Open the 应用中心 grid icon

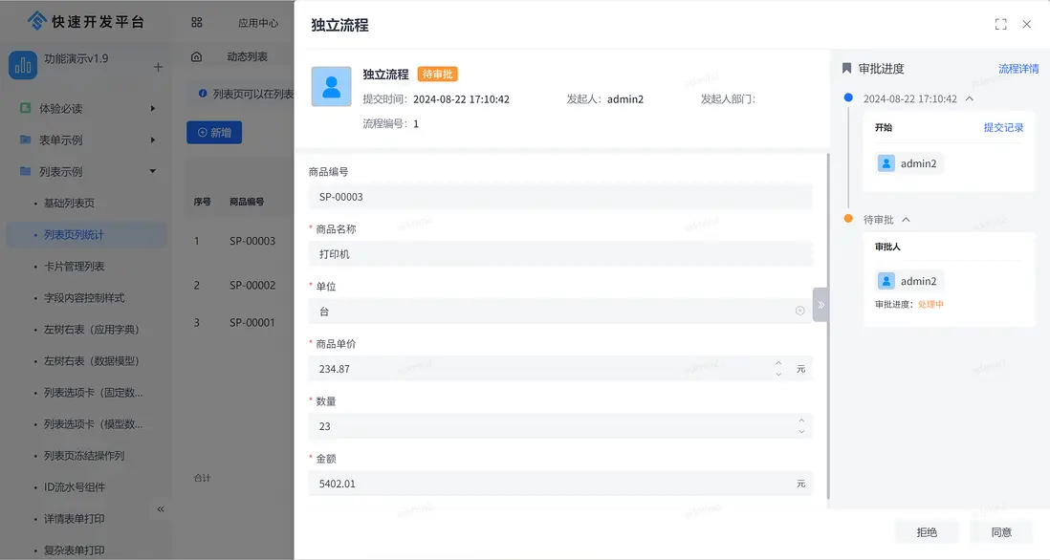[x=197, y=21]
